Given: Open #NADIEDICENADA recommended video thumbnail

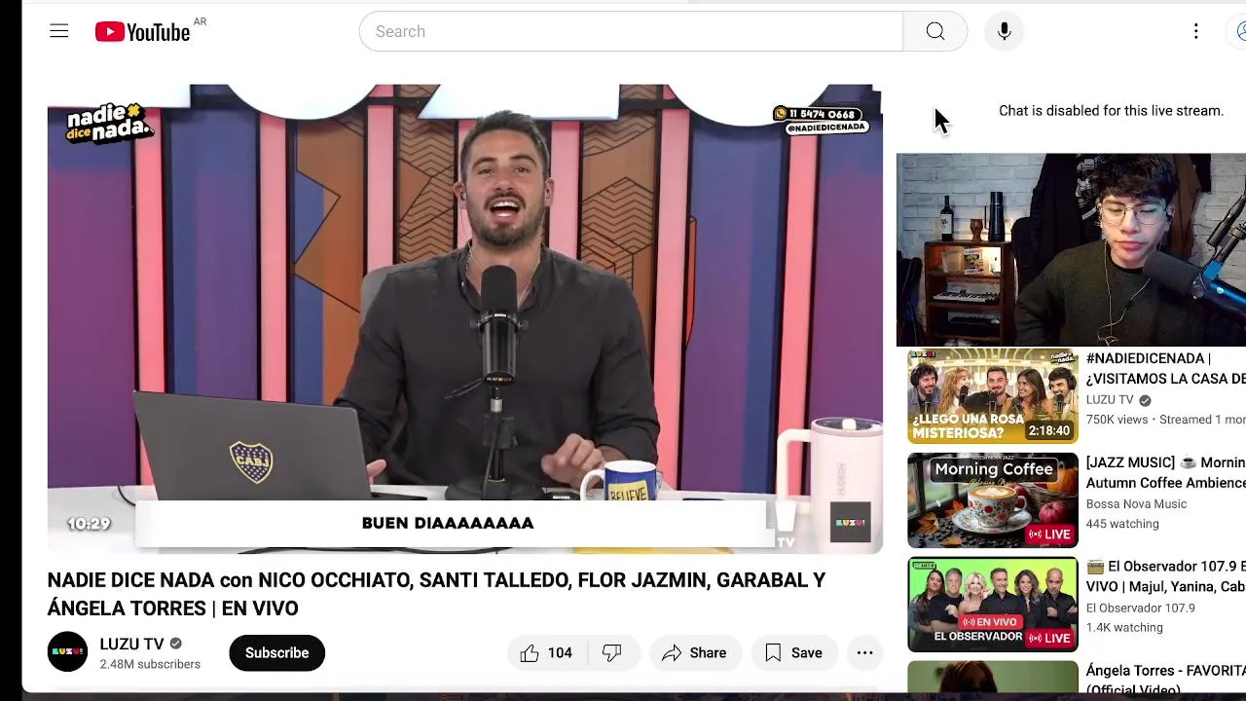Looking at the screenshot, I should pos(993,396).
